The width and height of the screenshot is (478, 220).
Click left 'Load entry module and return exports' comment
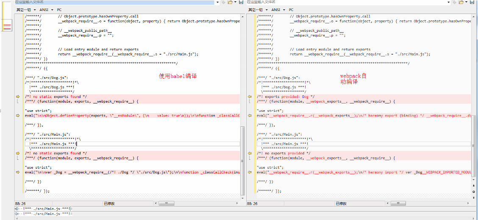(x=98, y=50)
